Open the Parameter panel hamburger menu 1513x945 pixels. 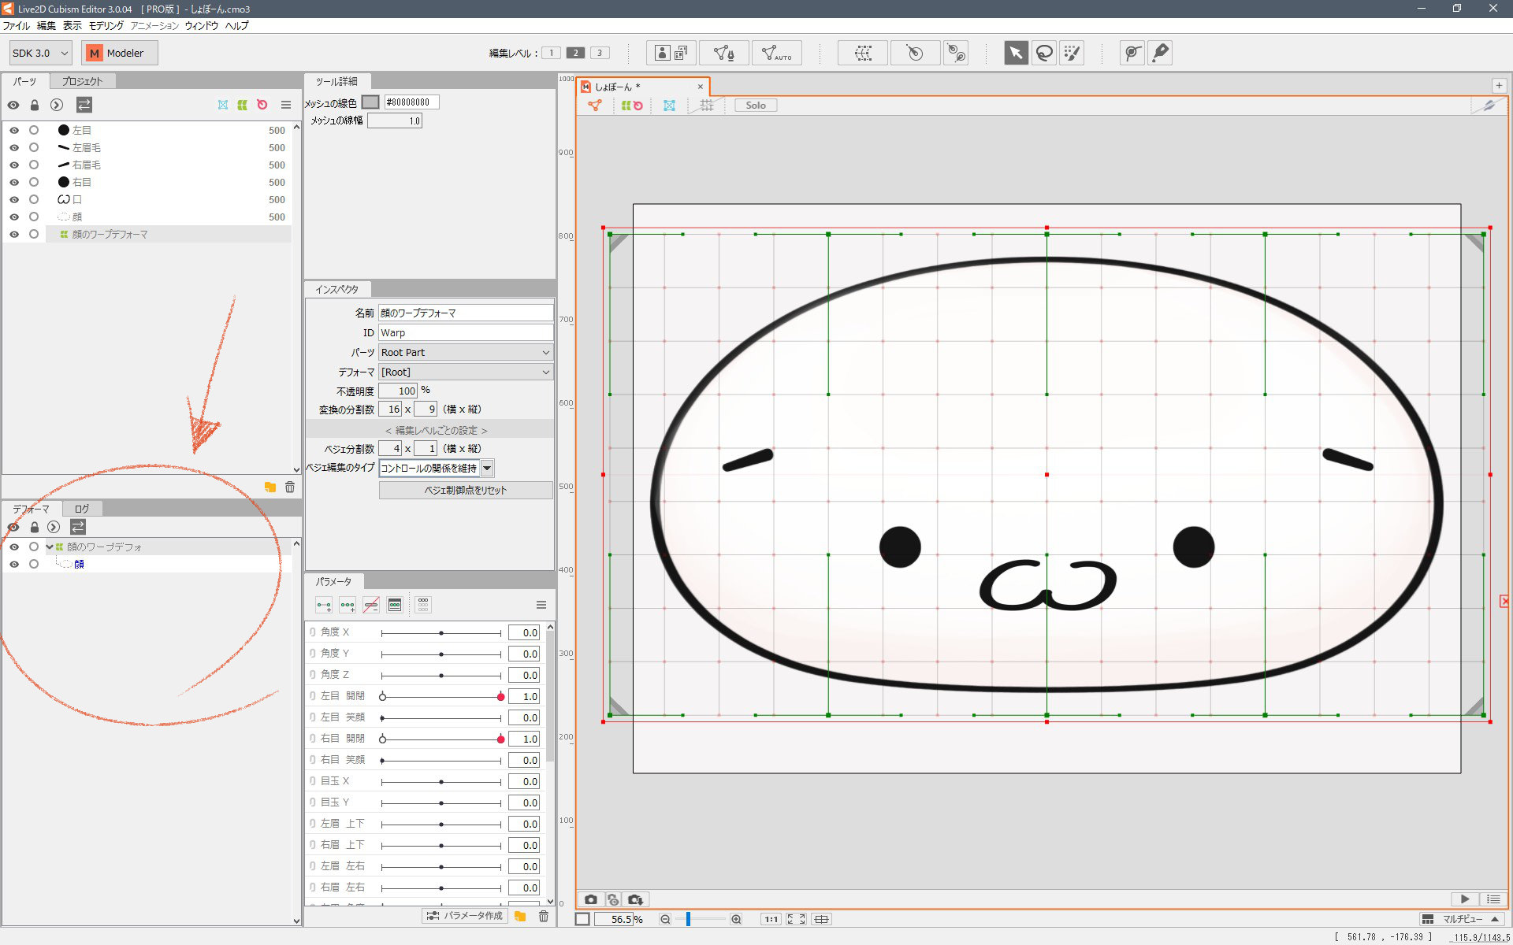(x=541, y=605)
